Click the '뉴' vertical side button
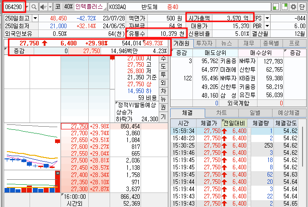The image size is (308, 207). pos(163,99)
